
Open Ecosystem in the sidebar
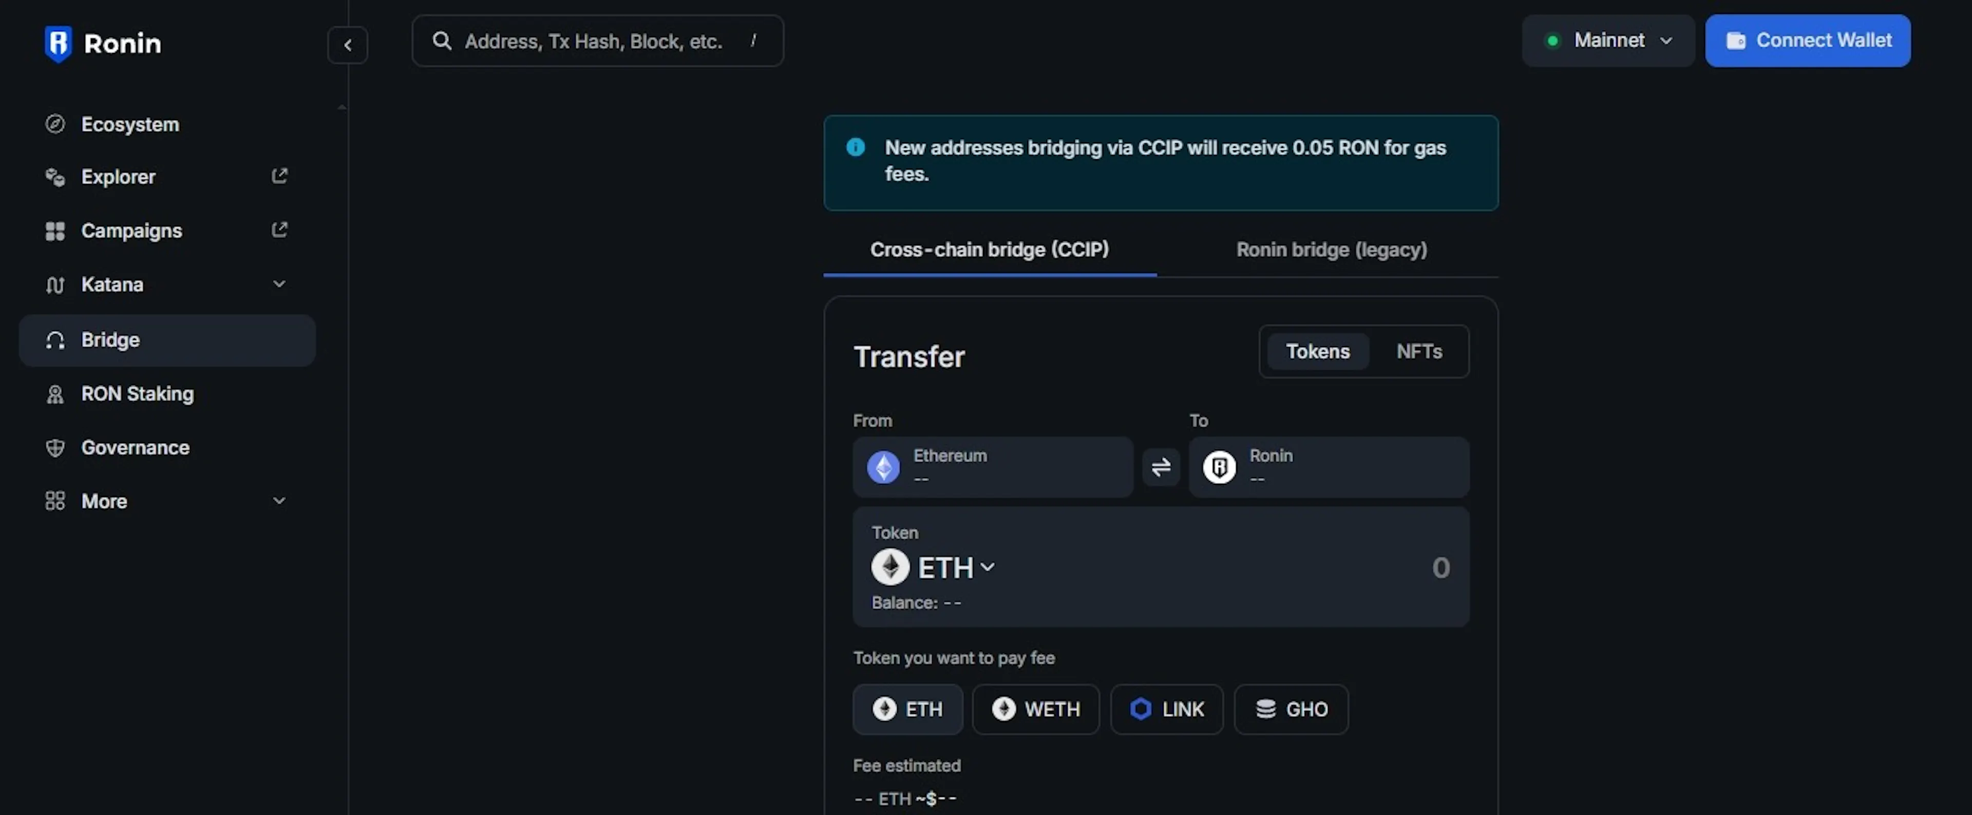[x=167, y=124]
